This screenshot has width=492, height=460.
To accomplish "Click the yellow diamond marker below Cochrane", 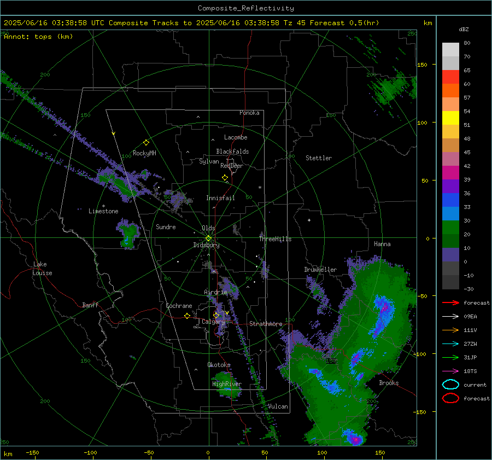I will (187, 316).
